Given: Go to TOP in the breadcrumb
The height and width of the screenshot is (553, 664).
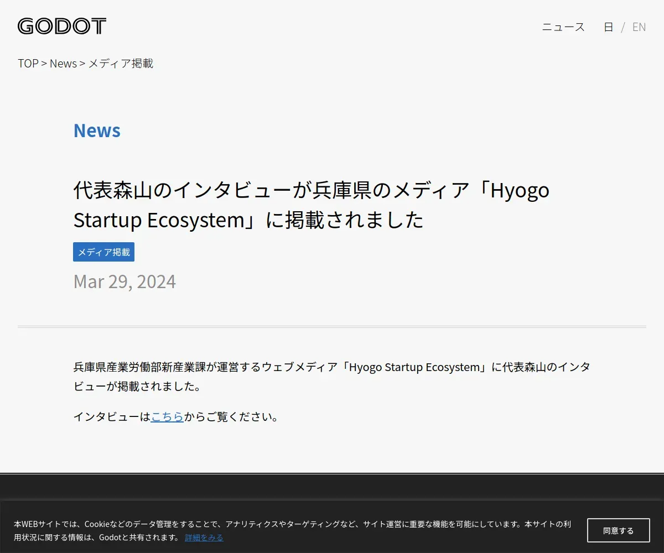Looking at the screenshot, I should coord(28,63).
